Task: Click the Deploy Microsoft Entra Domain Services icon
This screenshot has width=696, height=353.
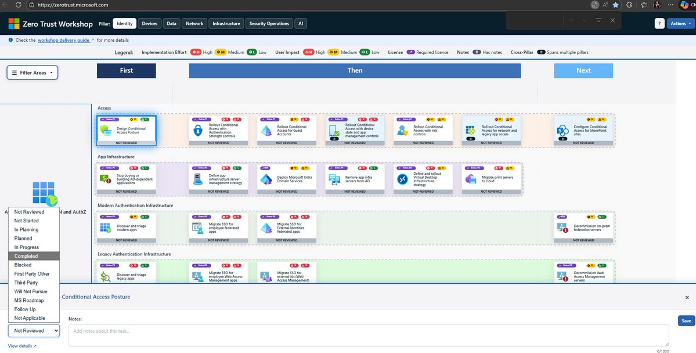Action: [x=266, y=179]
